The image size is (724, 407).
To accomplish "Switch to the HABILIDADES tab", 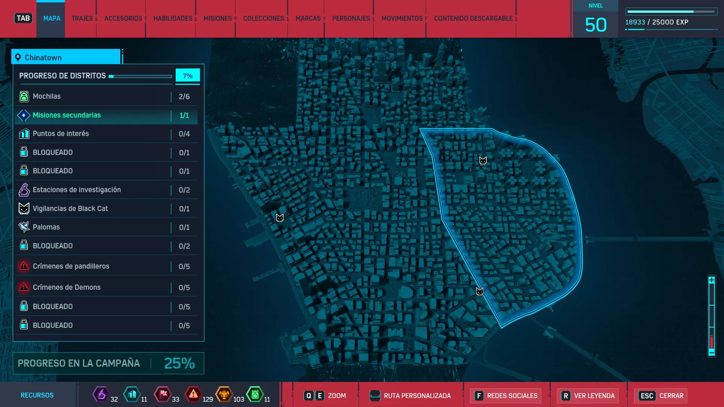I will [x=173, y=18].
